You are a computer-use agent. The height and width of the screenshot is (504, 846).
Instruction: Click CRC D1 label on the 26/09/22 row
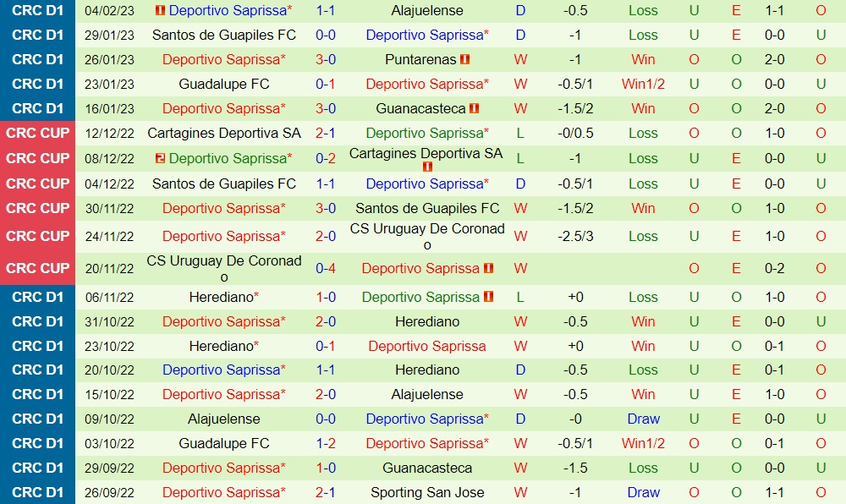point(38,492)
